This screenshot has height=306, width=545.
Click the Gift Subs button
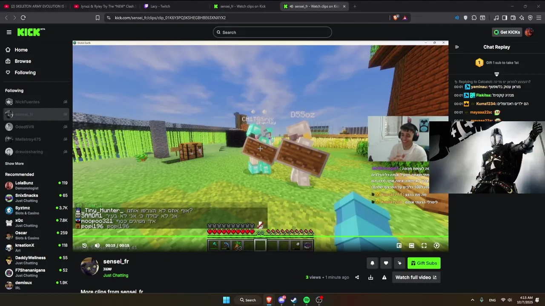[x=424, y=263]
